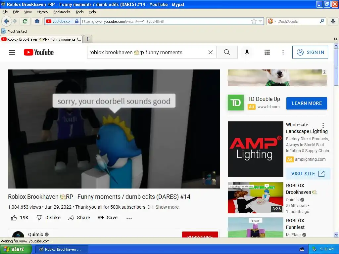
Task: Click the YouTube logo
Action: click(39, 52)
